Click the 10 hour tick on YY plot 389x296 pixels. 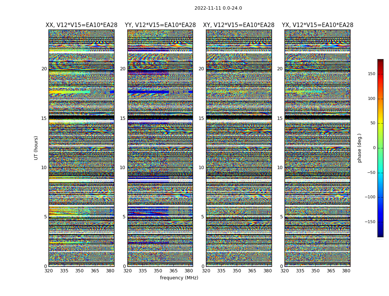[123, 168]
